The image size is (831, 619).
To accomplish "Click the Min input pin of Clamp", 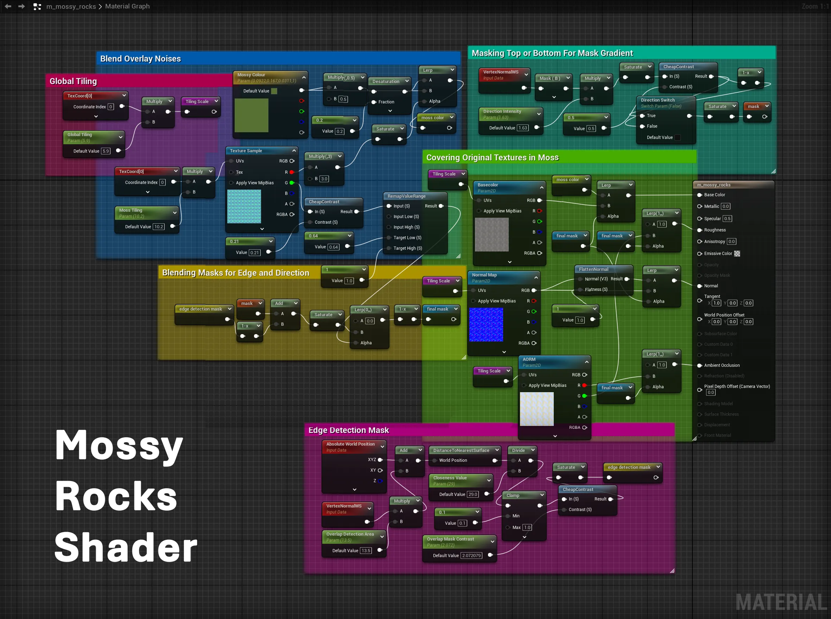I will [508, 516].
